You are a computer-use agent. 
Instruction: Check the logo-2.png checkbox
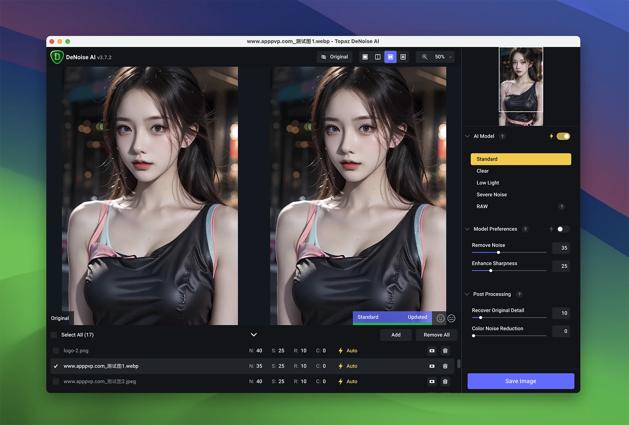[x=56, y=351]
